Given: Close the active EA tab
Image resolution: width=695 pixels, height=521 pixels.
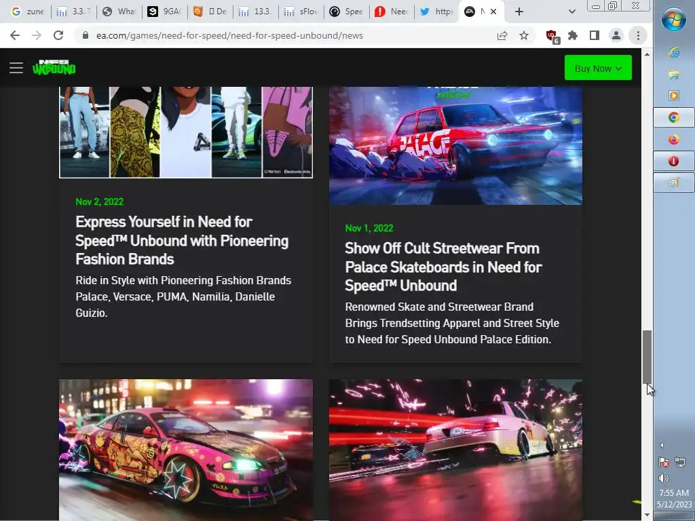Looking at the screenshot, I should (493, 12).
